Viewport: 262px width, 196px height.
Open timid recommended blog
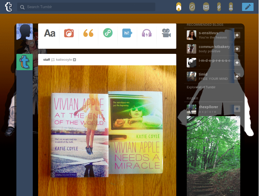(x=203, y=74)
